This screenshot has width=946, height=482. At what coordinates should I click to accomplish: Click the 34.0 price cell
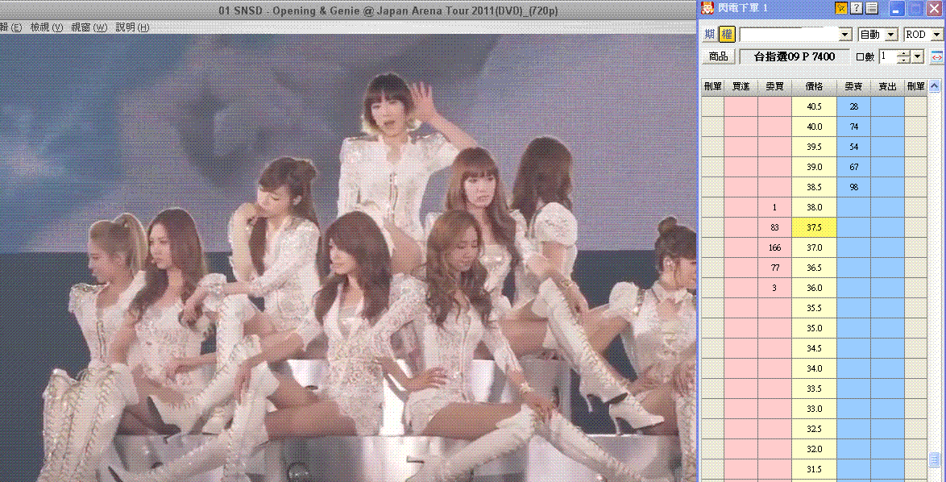[x=814, y=368]
